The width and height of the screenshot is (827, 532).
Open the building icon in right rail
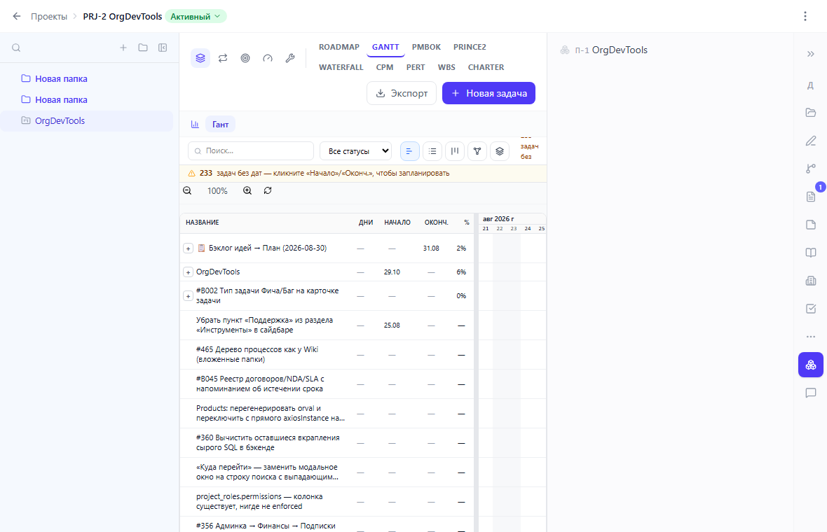[x=811, y=281]
